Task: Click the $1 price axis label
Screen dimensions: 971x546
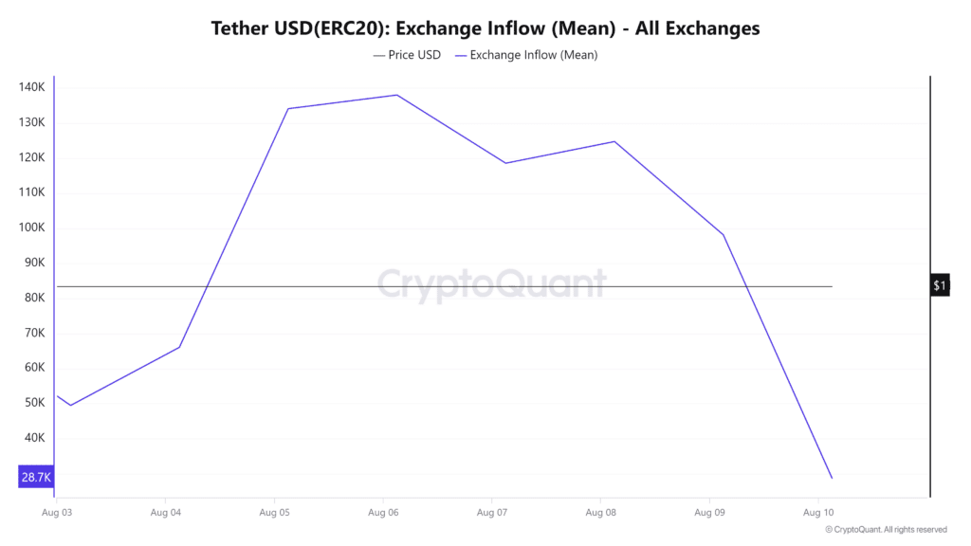Action: [940, 285]
